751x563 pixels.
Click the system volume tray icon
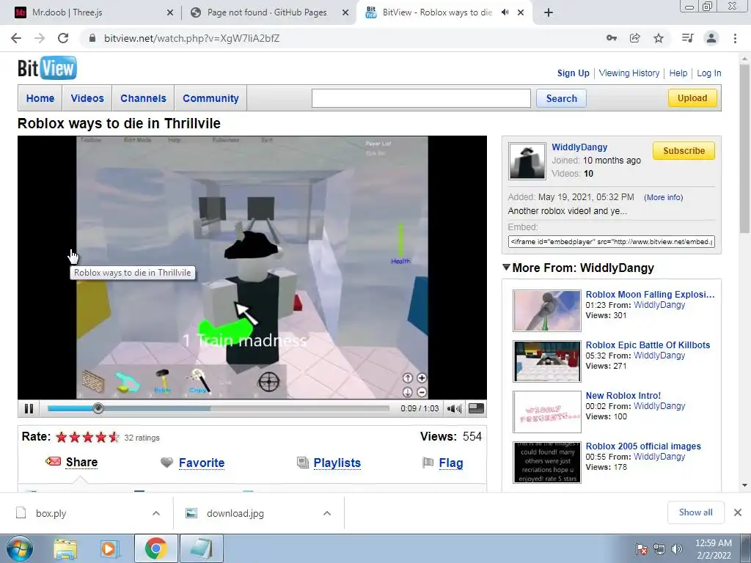click(676, 549)
